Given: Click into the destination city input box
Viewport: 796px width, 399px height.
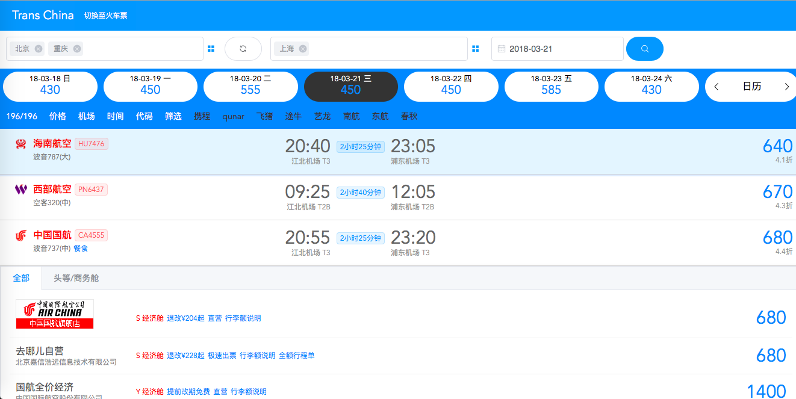Looking at the screenshot, I should (369, 49).
